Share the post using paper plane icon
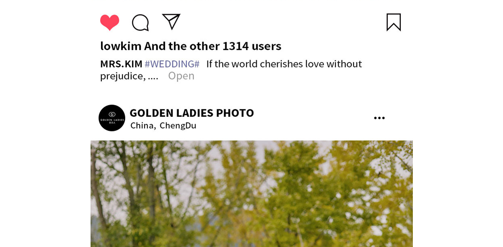503x247 pixels. point(171,22)
